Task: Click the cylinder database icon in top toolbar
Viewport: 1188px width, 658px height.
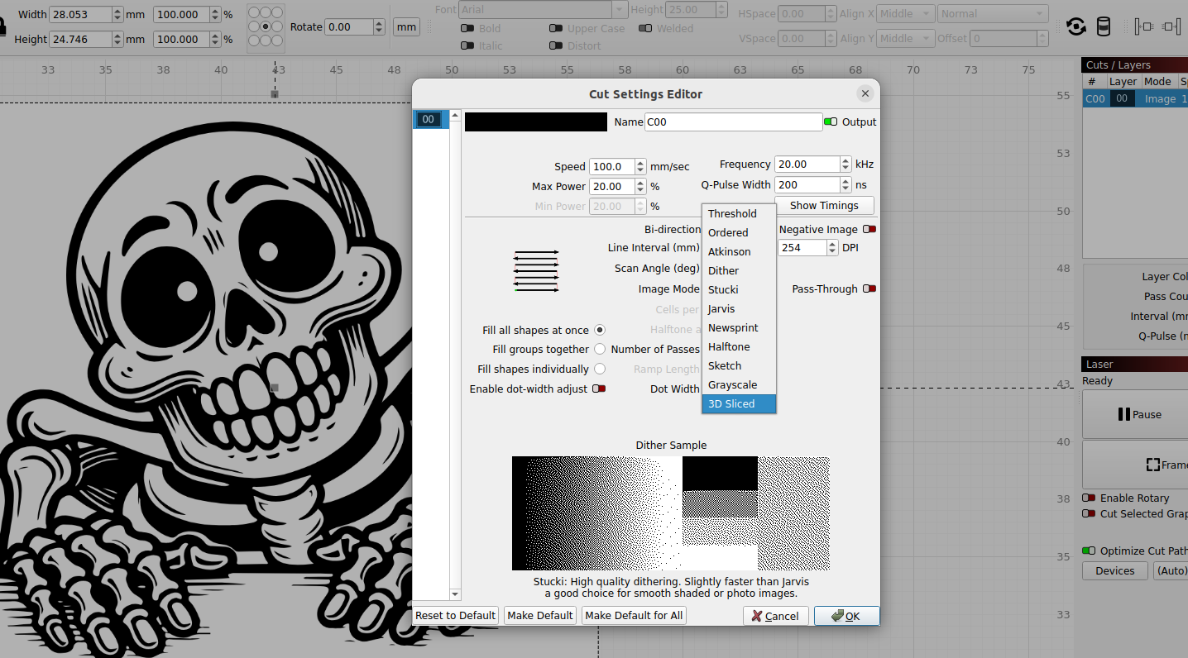Action: point(1103,27)
